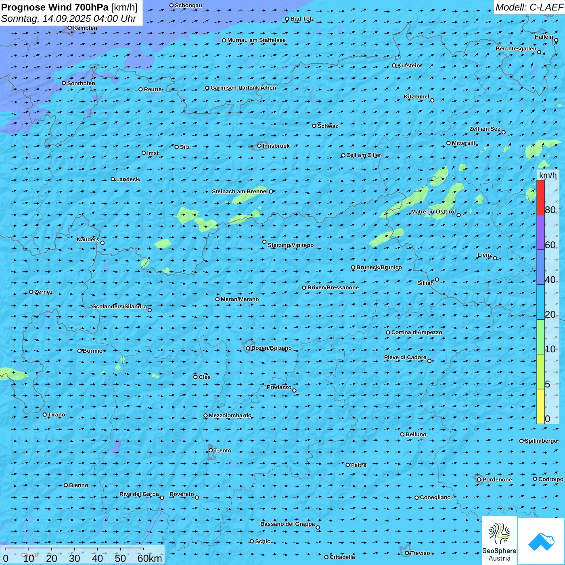Click the 'Bruneck/Brunico' label
Viewport: 565px width, 565px height.
pyautogui.click(x=379, y=267)
